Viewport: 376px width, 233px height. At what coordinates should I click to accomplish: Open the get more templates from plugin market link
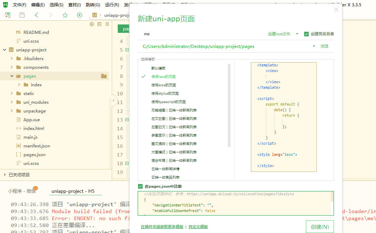tap(162, 227)
